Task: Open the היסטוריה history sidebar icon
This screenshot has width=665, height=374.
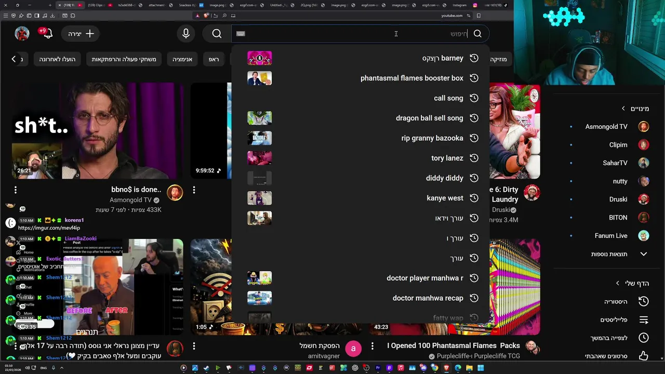Action: [x=644, y=301]
